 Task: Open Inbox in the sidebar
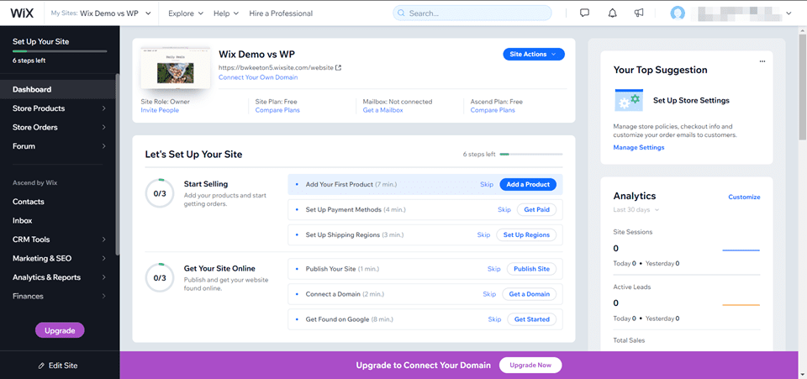[x=23, y=221]
